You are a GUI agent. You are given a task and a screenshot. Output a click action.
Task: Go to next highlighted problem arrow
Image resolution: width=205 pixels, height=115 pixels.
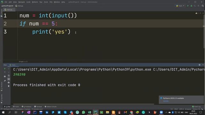(x=203, y=13)
